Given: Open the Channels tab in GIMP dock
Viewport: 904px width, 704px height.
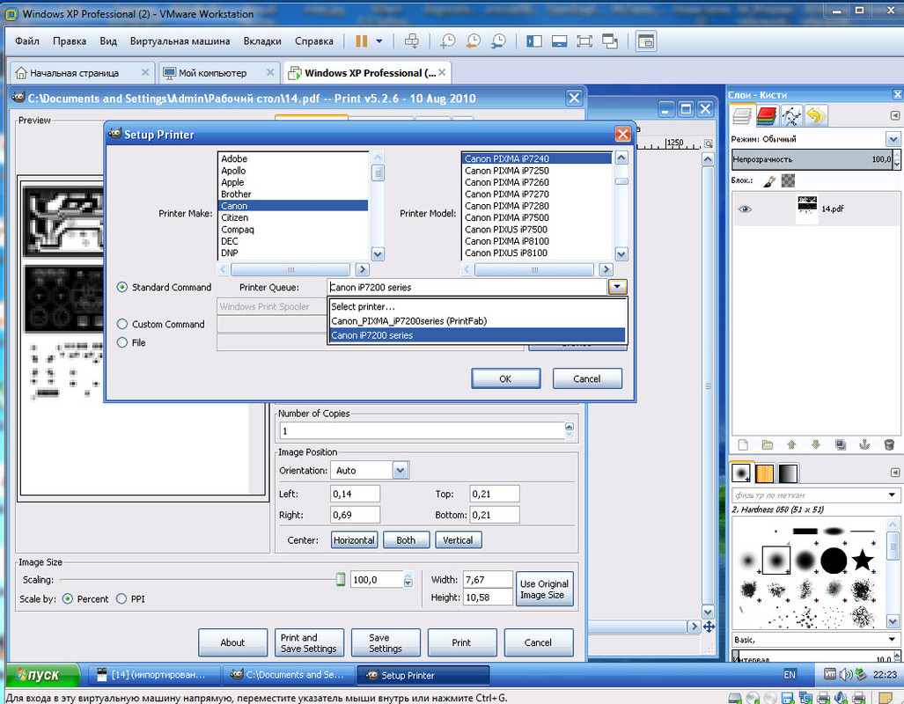Looking at the screenshot, I should coord(766,116).
